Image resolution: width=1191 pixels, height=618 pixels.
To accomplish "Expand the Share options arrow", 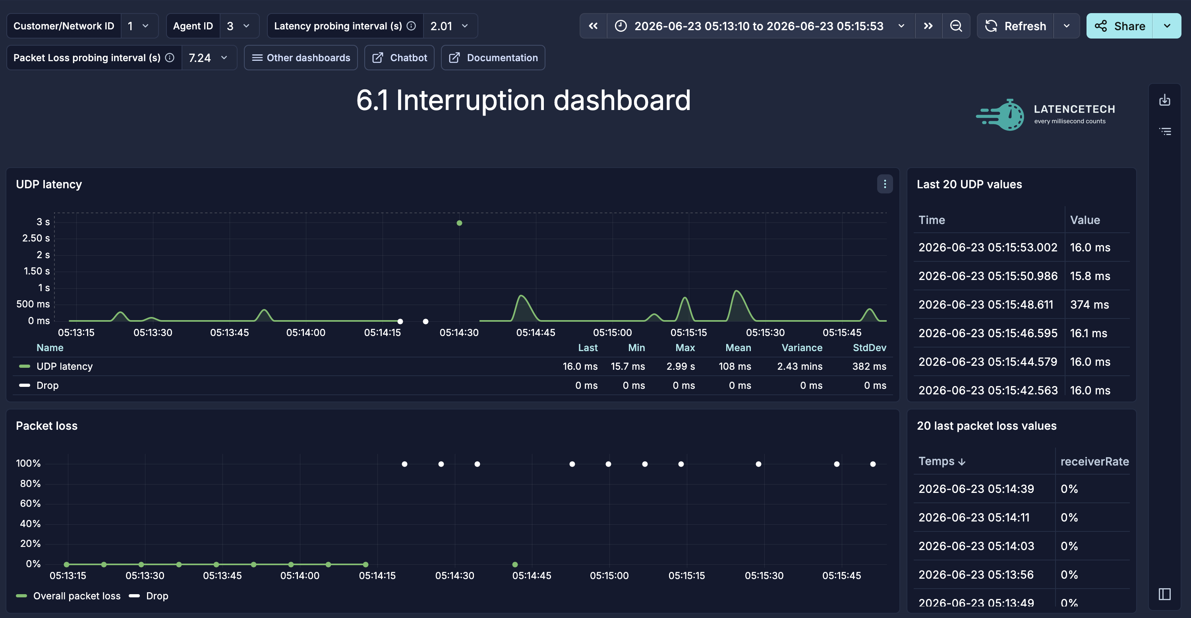I will coord(1167,26).
